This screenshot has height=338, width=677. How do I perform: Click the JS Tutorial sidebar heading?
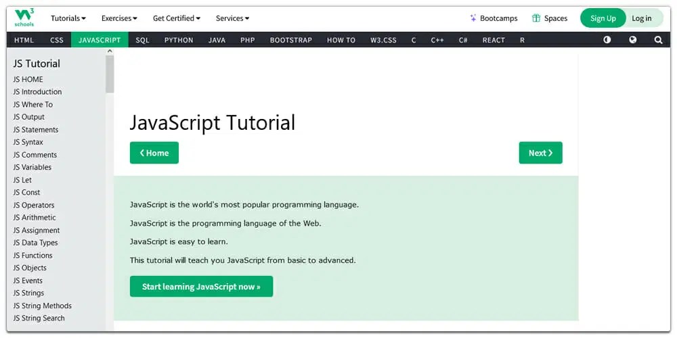point(37,64)
